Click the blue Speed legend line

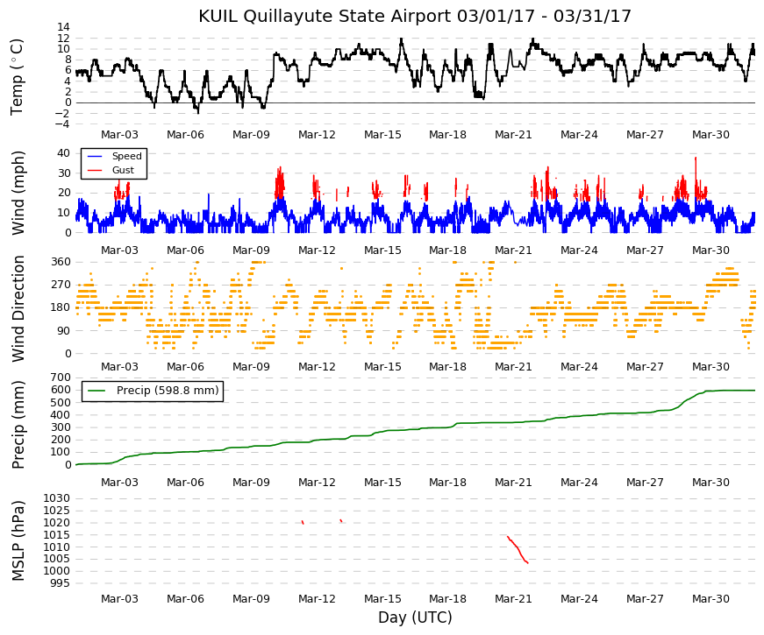pyautogui.click(x=95, y=157)
